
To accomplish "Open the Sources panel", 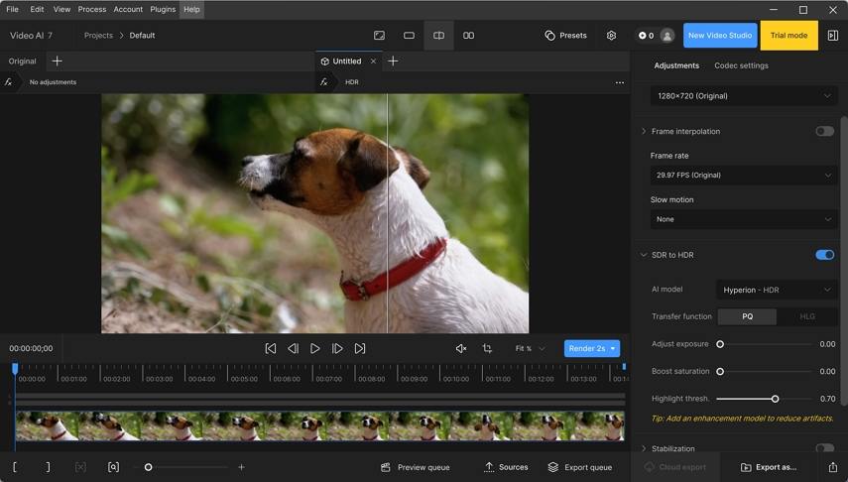I will click(x=506, y=467).
